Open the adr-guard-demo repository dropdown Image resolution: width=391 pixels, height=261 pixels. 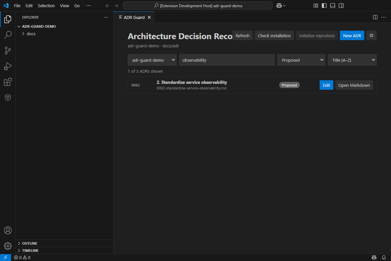tap(152, 60)
